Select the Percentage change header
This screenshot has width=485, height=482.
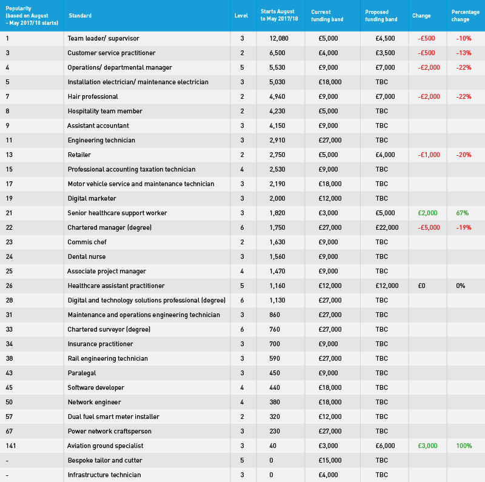[465, 16]
